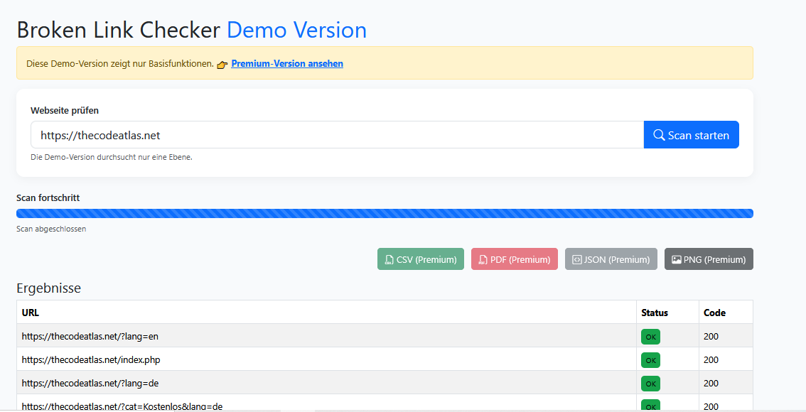Click the Status column header
The width and height of the screenshot is (806, 412).
(x=655, y=313)
